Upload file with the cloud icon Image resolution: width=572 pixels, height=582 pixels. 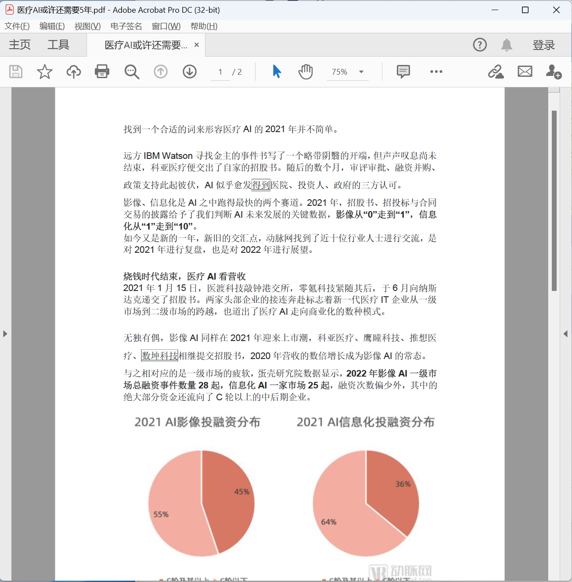[74, 72]
